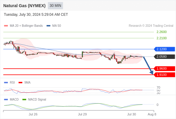Select the blue 2.1200 pivot price tag

click(164, 49)
